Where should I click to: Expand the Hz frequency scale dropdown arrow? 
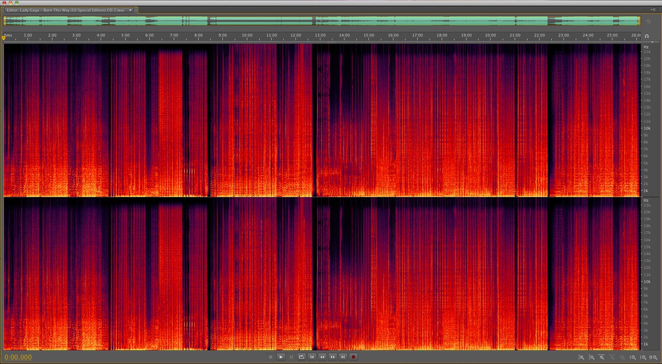[652, 42]
